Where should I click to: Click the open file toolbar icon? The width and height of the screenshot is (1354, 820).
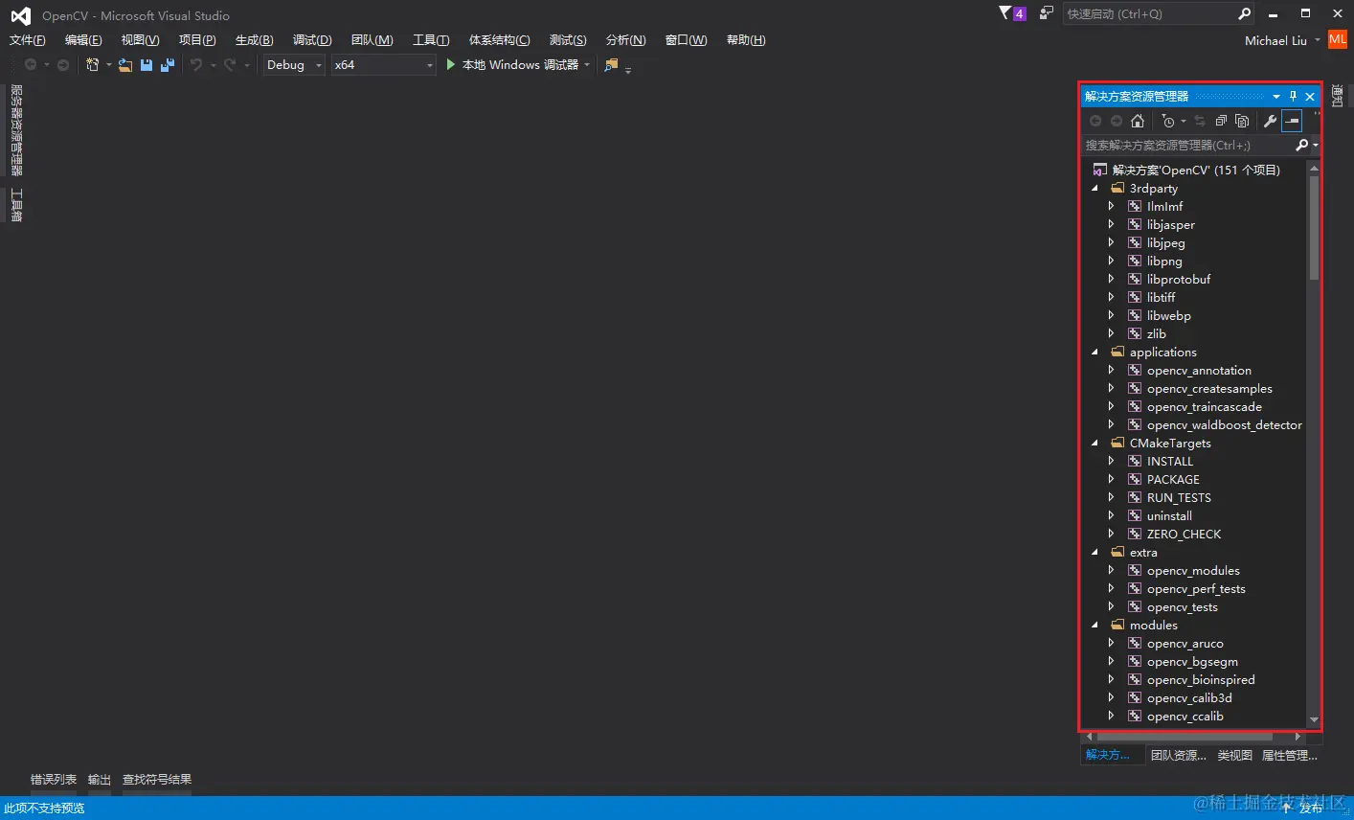[x=125, y=65]
